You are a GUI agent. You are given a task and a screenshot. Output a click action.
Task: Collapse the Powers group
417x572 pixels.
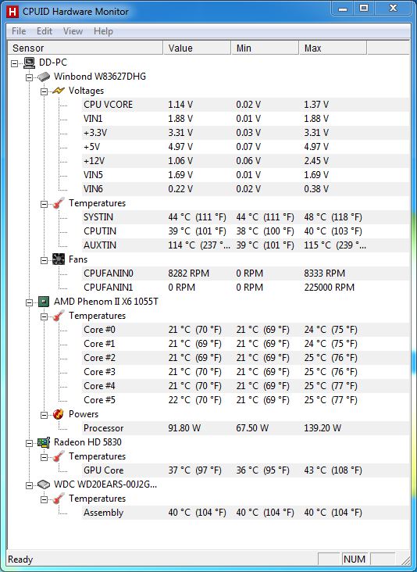point(44,415)
